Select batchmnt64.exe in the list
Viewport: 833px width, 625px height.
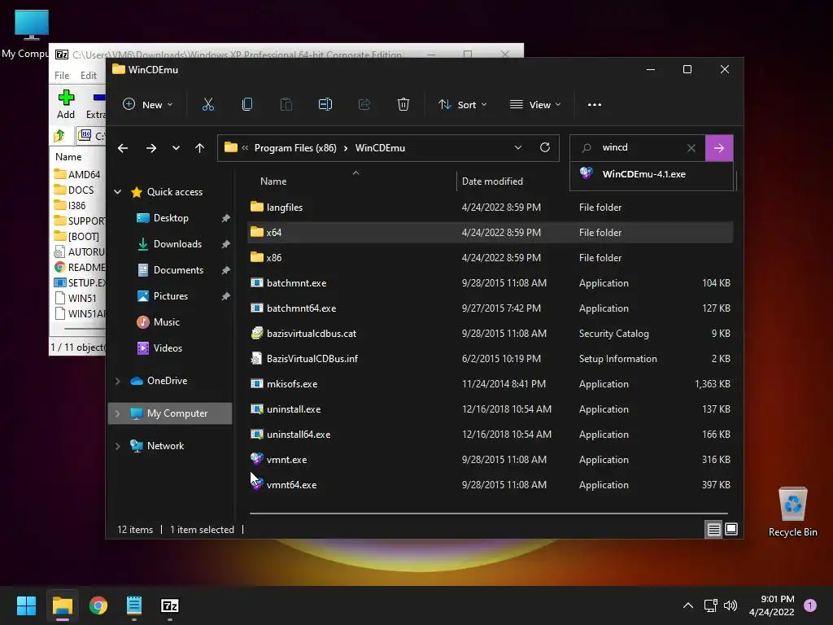point(491,308)
